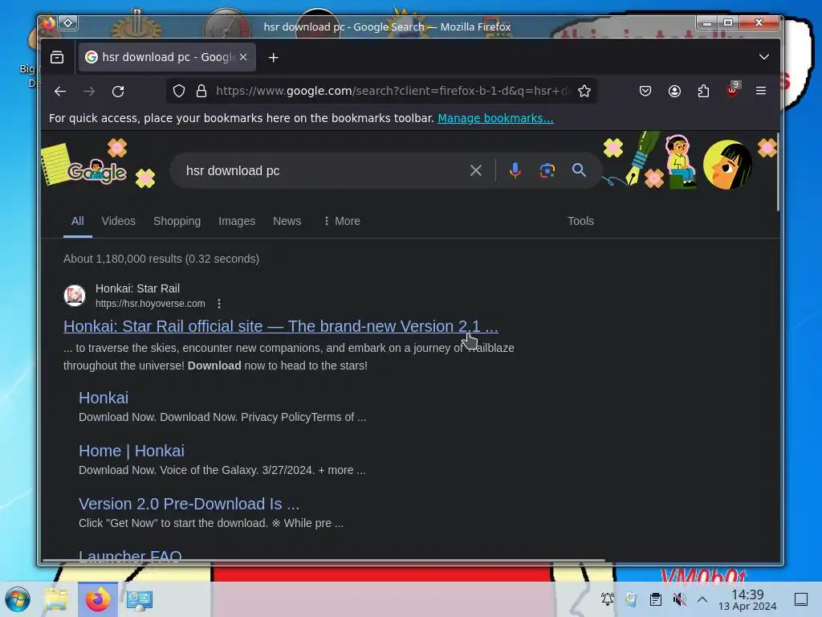This screenshot has width=822, height=617.
Task: Open the About this result three-dot menu
Action: pos(219,303)
